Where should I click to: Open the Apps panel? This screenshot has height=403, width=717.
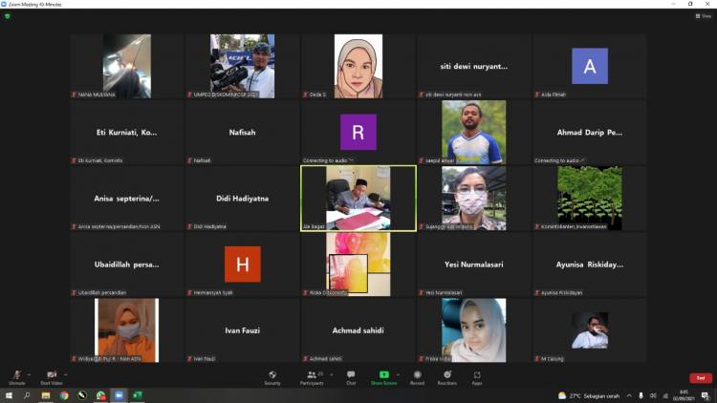pyautogui.click(x=477, y=376)
